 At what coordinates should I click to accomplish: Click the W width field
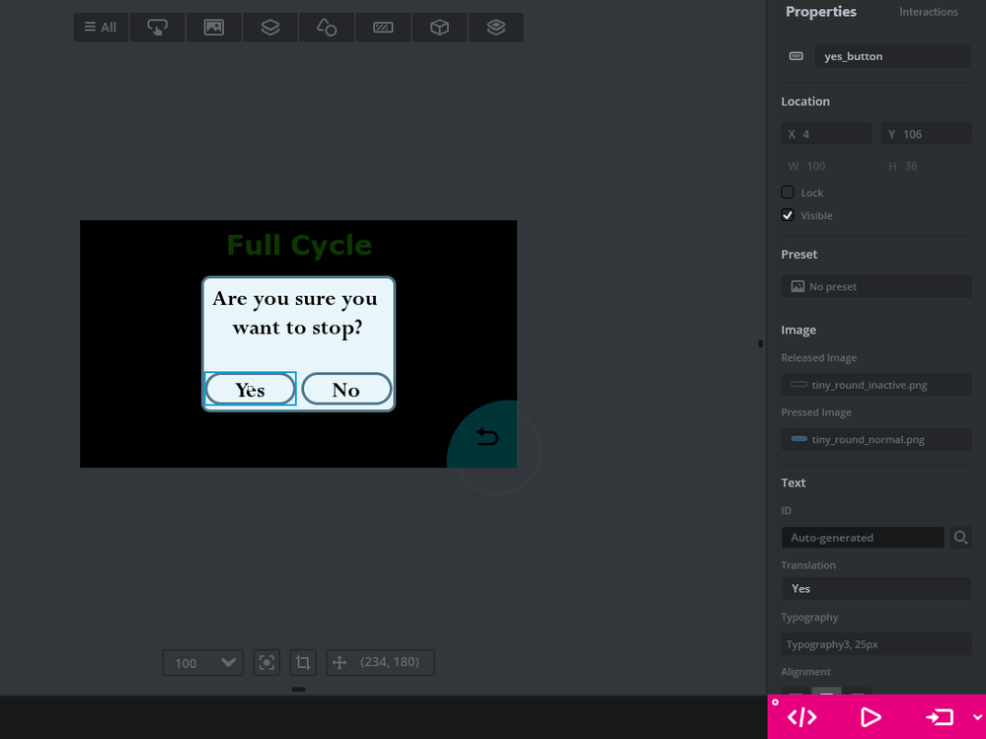pyautogui.click(x=826, y=166)
